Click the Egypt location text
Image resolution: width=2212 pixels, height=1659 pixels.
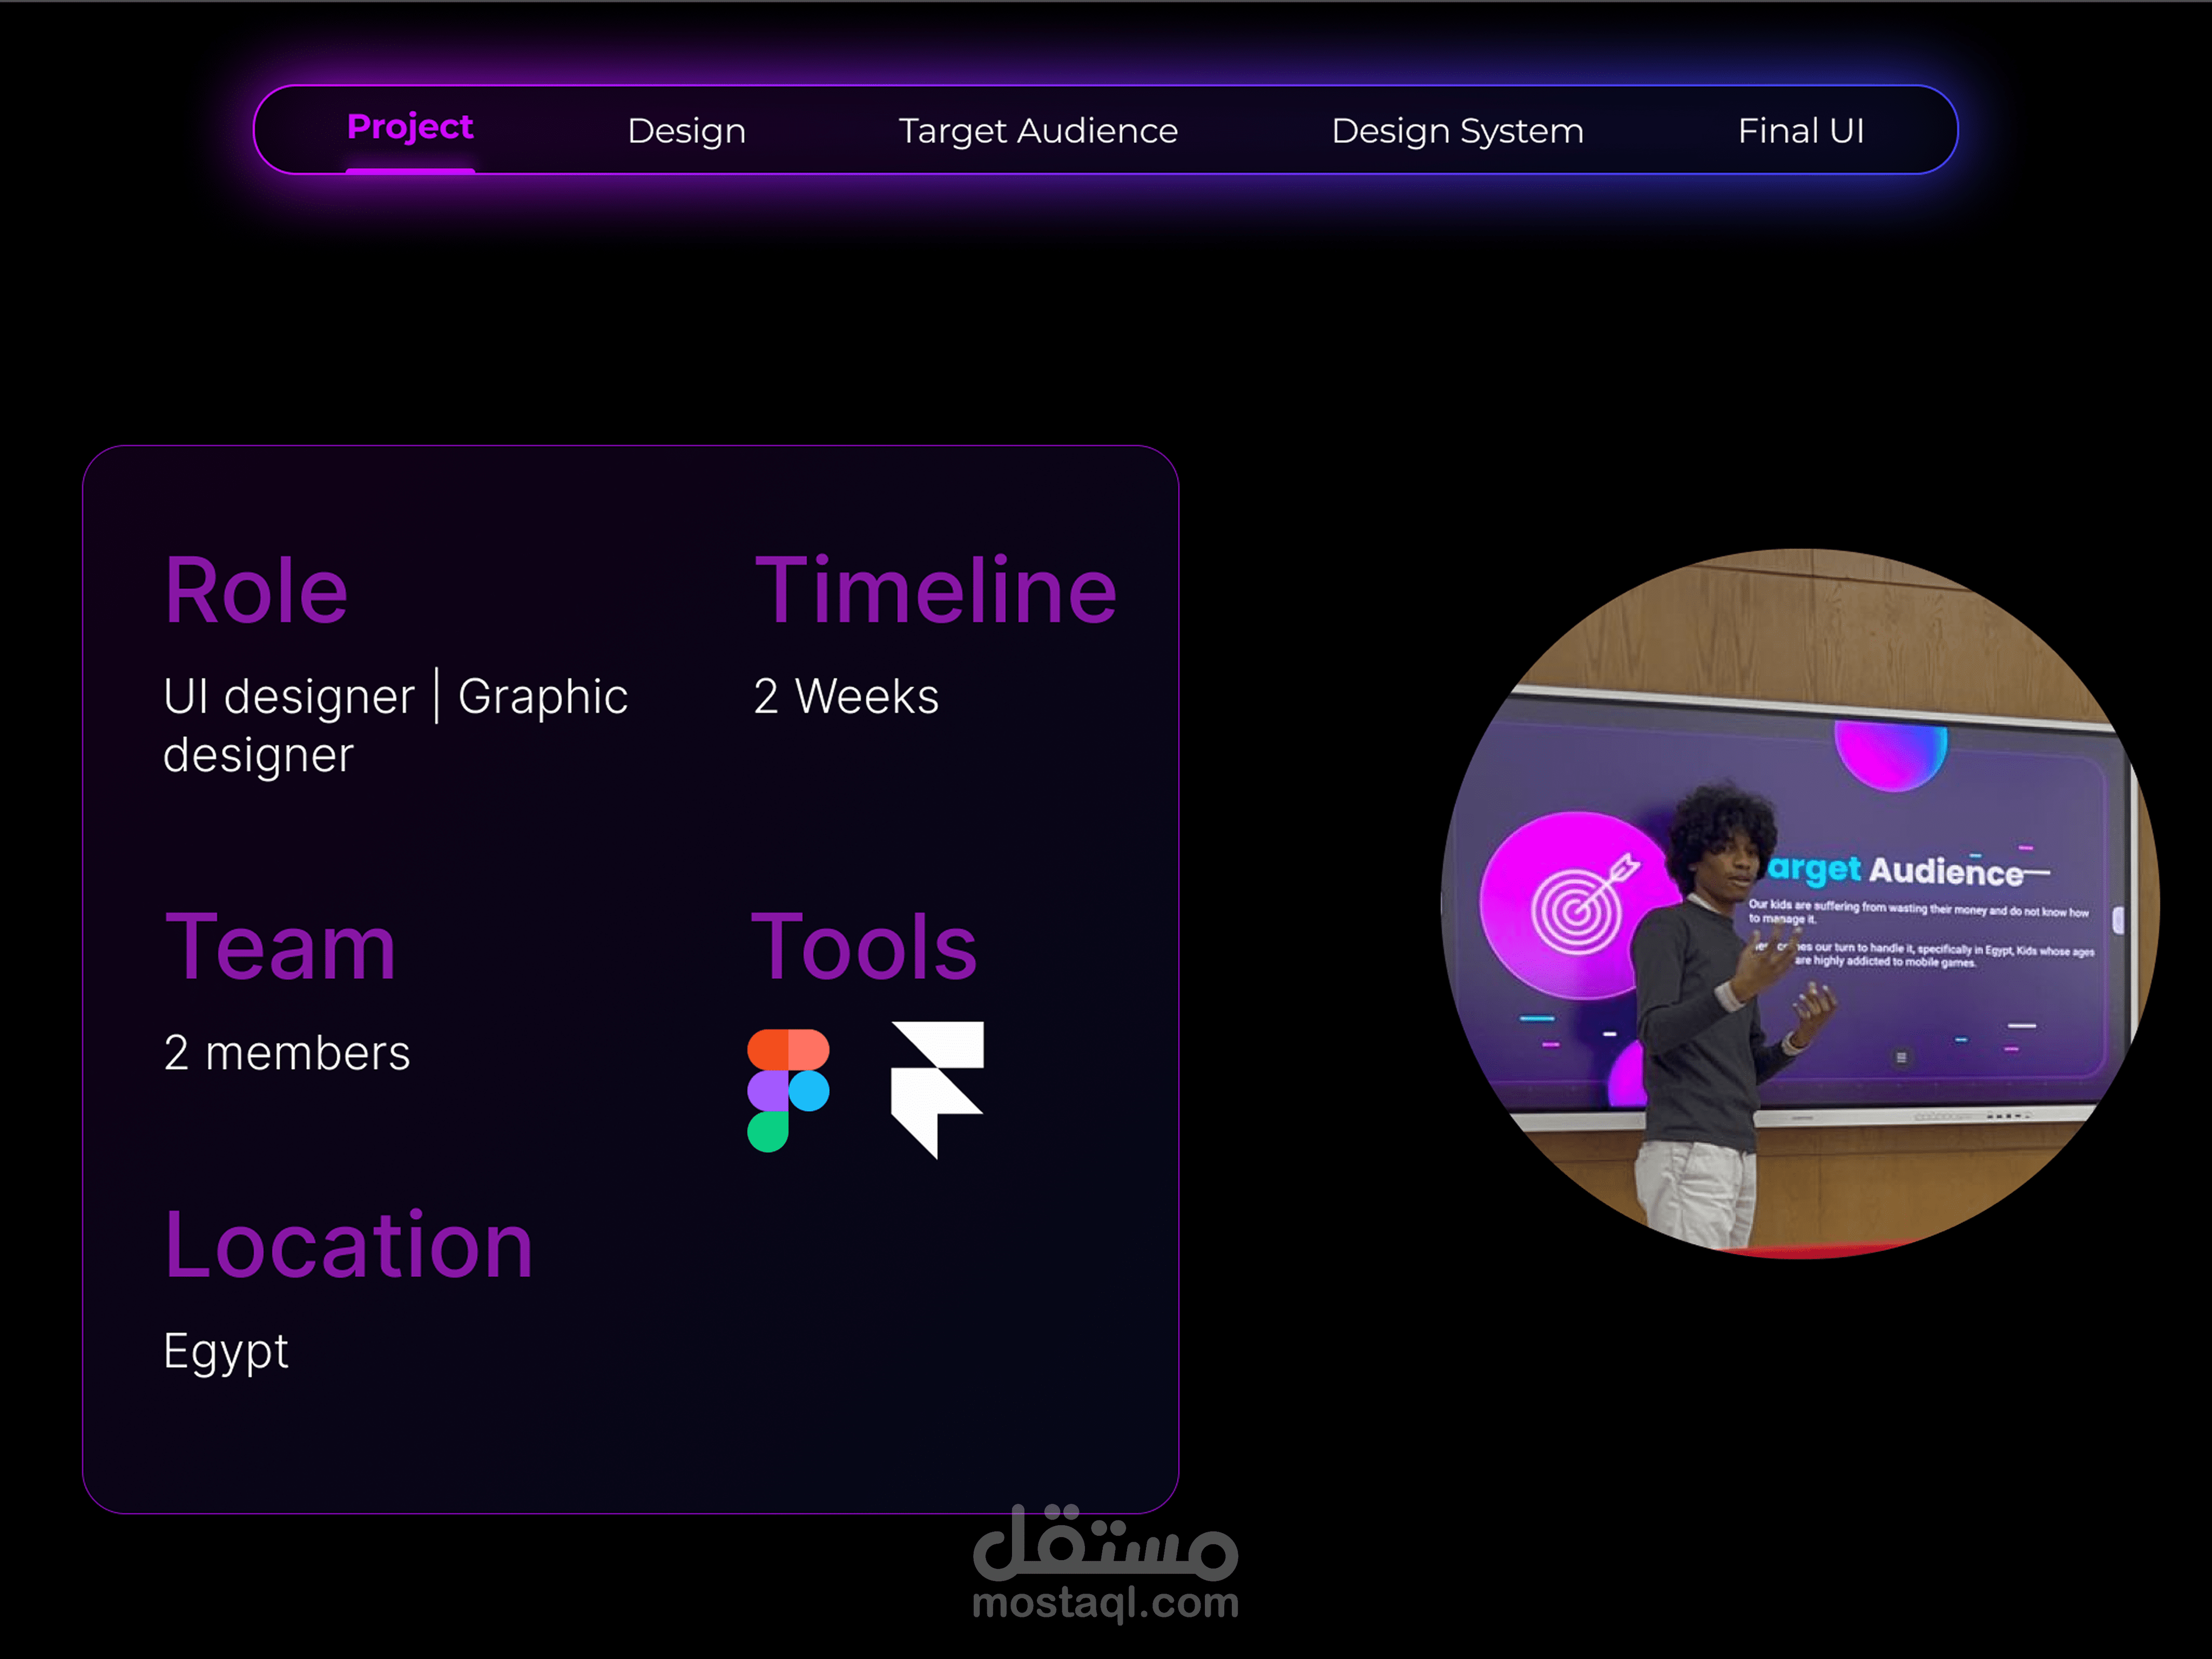tap(226, 1352)
